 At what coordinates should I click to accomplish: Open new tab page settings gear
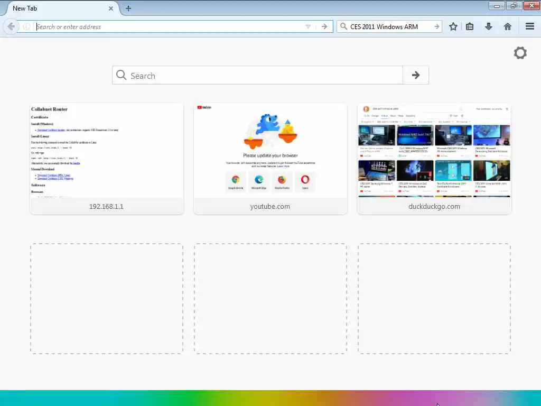pyautogui.click(x=520, y=53)
